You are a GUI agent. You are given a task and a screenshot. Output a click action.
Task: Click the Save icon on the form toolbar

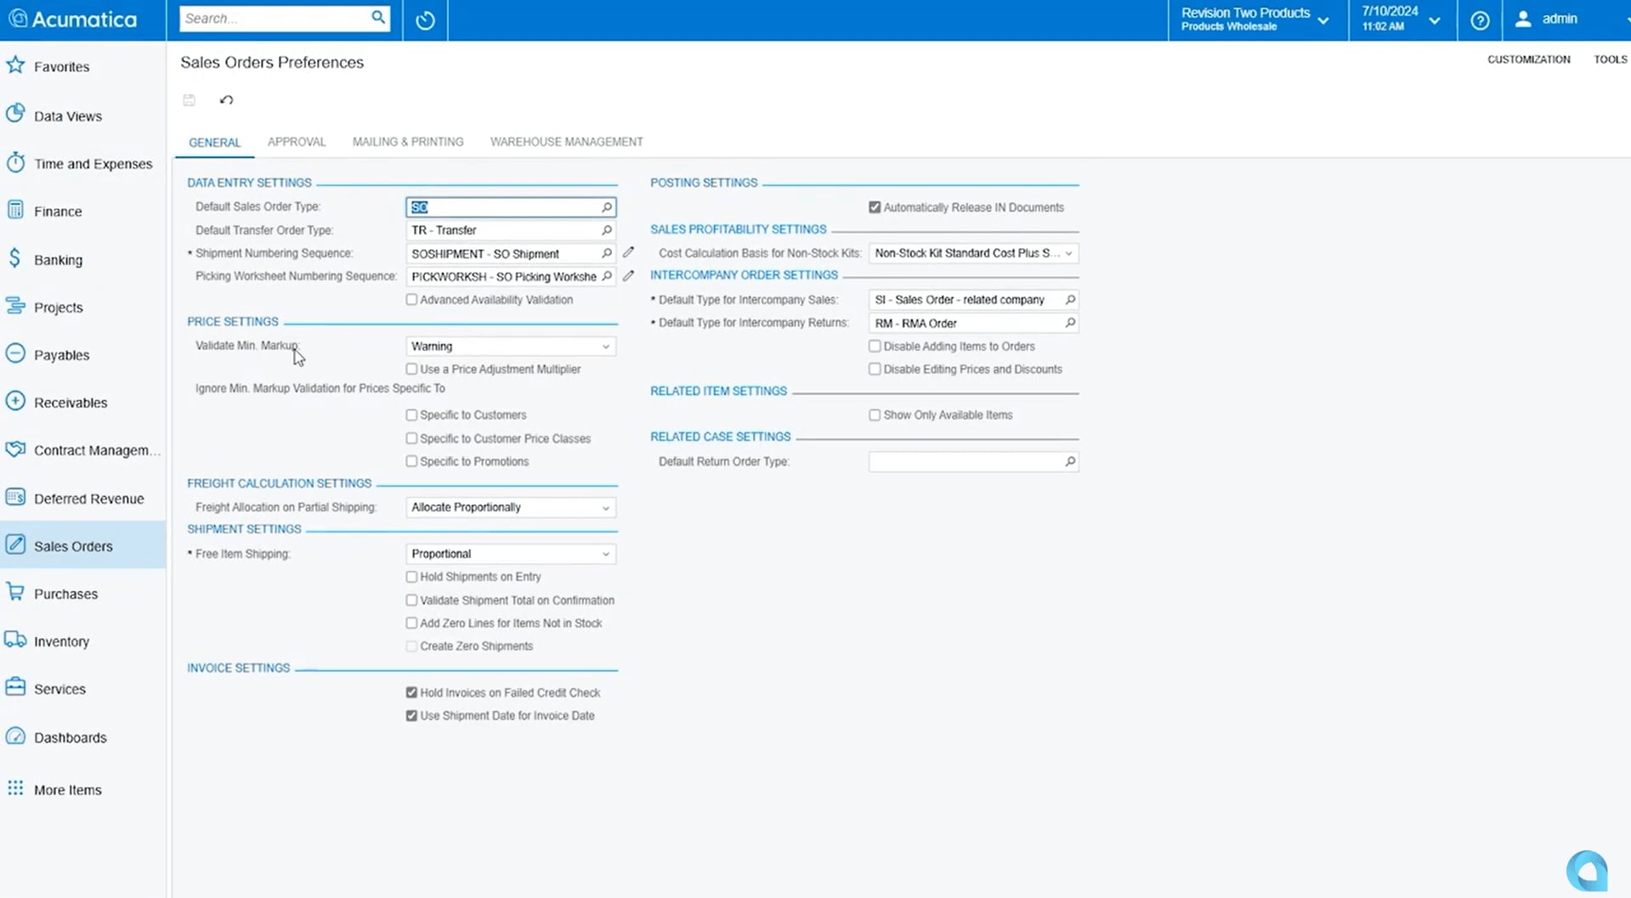(x=189, y=99)
